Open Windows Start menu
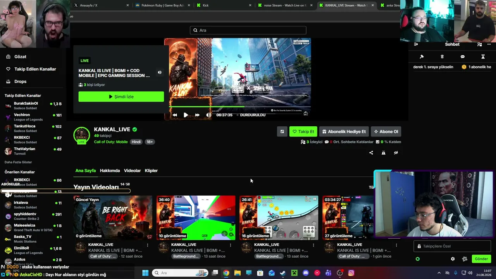This screenshot has height=279, width=496. point(145,273)
